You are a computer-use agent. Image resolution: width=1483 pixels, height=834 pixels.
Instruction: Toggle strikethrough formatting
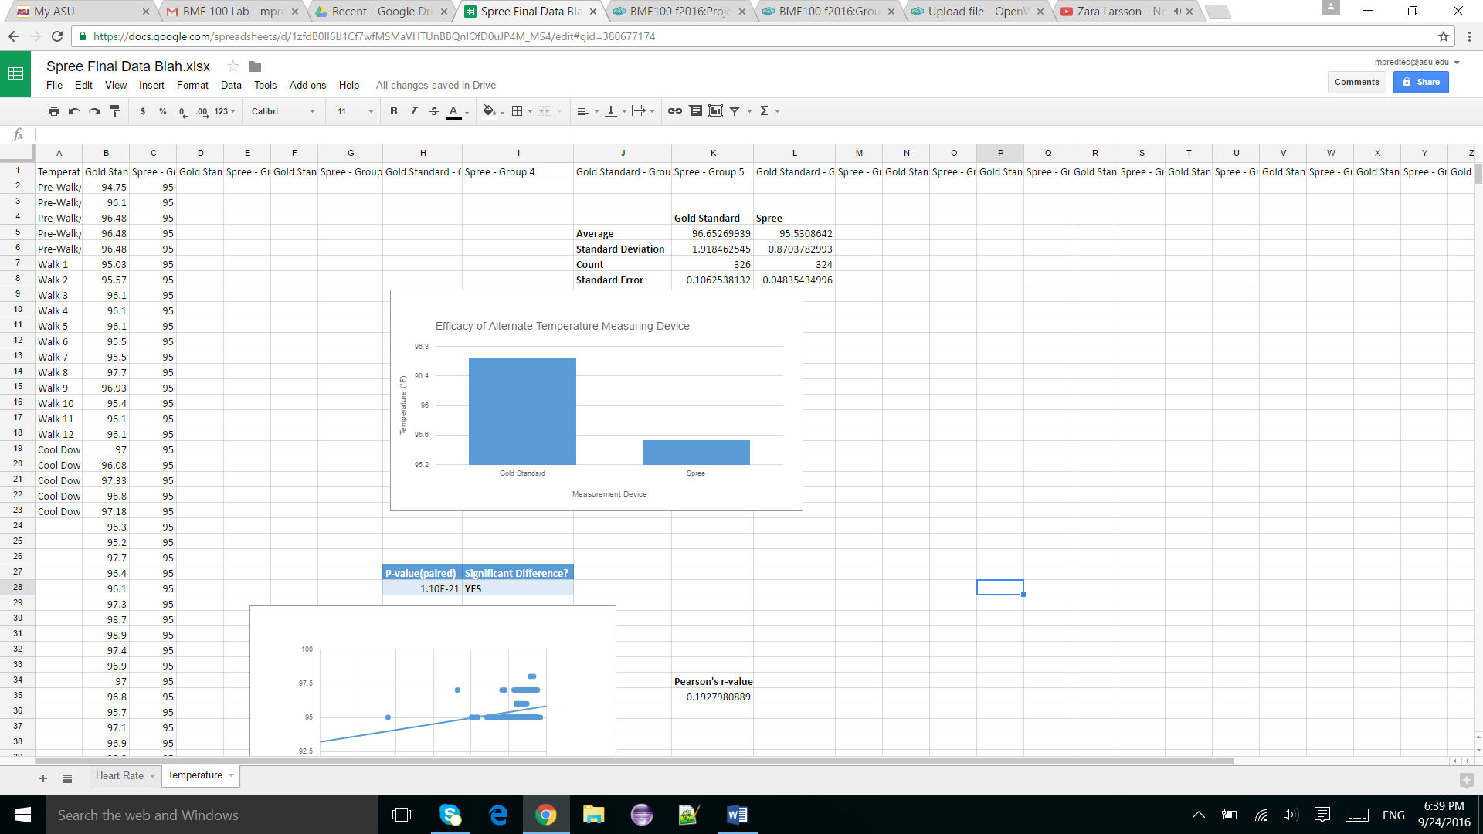click(434, 111)
